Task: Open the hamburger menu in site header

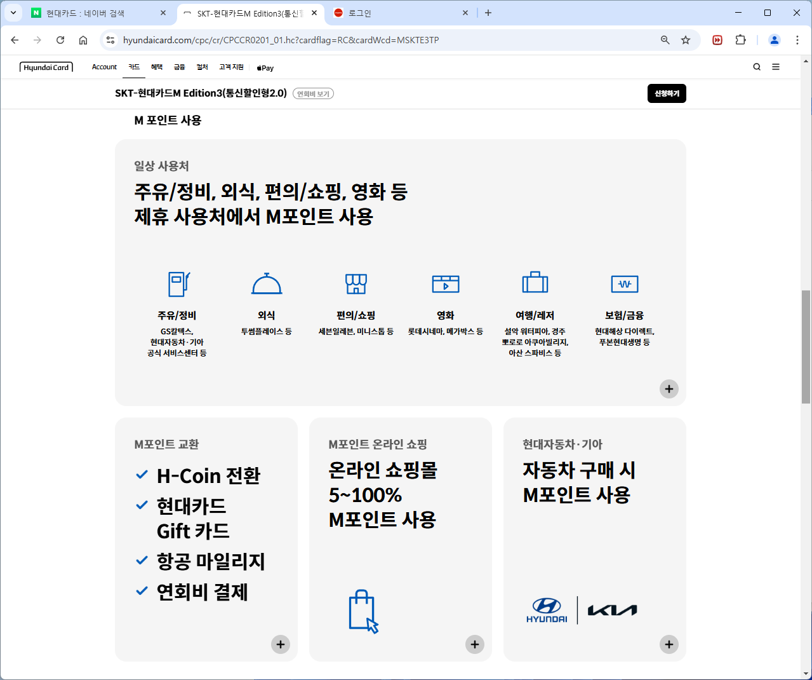Action: coord(776,67)
